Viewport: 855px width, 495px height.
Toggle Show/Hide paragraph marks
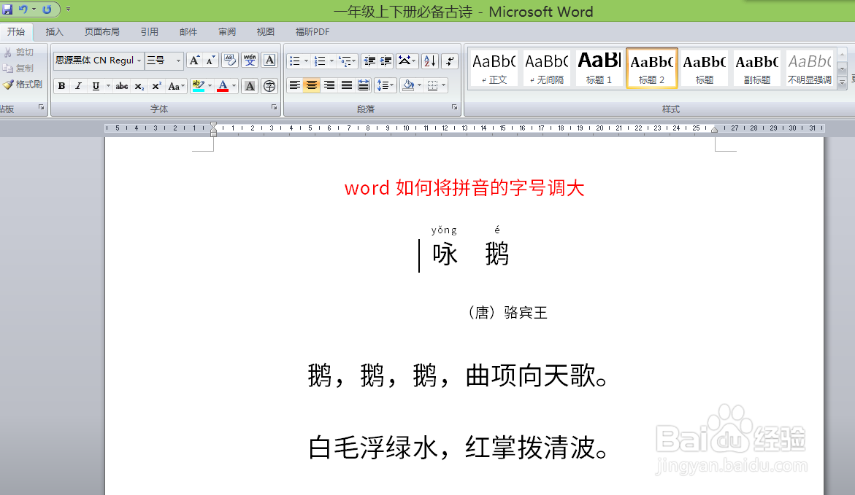click(x=450, y=61)
